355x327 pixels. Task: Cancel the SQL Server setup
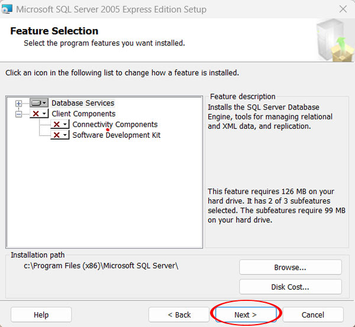point(312,315)
